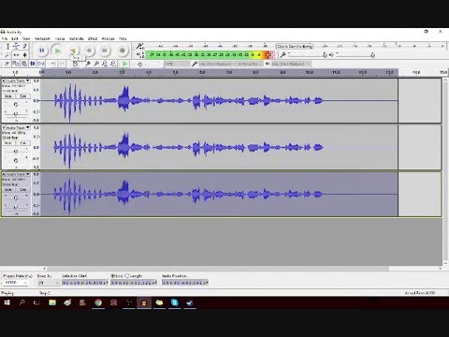
Task: Open the third track's name dropdown menu
Action: click(18, 174)
